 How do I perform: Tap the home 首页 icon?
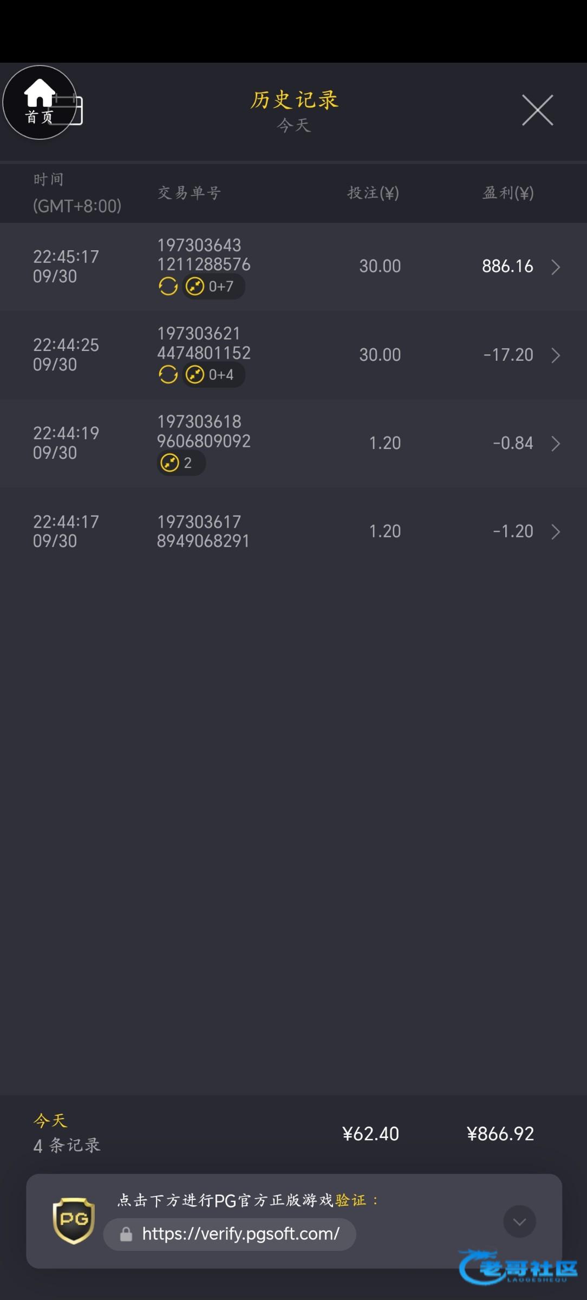[x=39, y=101]
